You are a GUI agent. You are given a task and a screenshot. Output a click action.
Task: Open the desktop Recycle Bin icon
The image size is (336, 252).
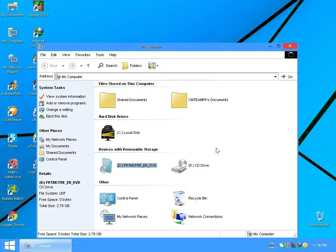click(320, 219)
